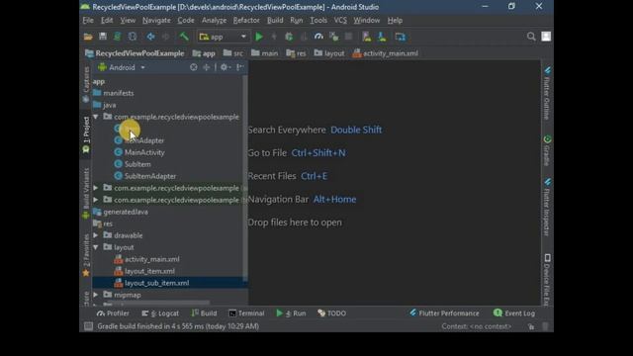Toggle the Build Variants side tab
This screenshot has height=356, width=633.
point(86,194)
